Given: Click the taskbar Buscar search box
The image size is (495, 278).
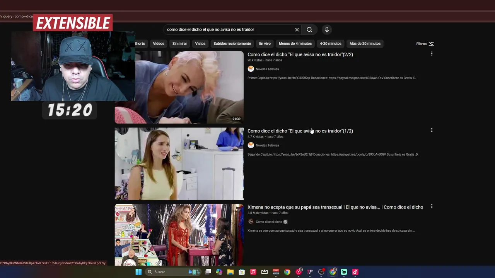Looking at the screenshot, I should pyautogui.click(x=172, y=272).
